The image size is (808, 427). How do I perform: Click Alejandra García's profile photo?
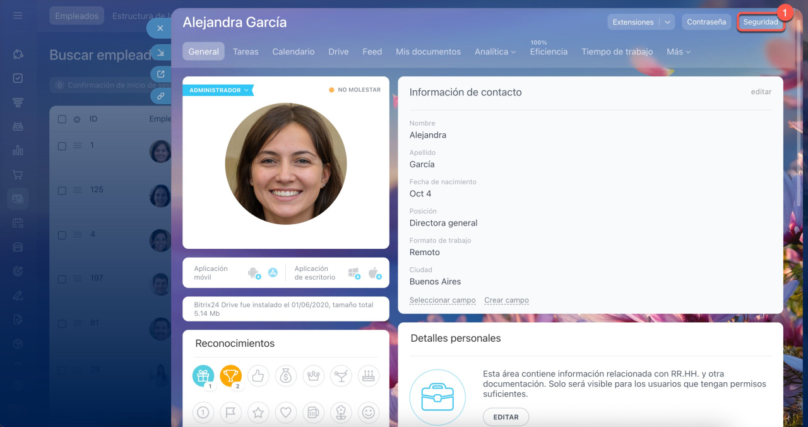pos(285,164)
